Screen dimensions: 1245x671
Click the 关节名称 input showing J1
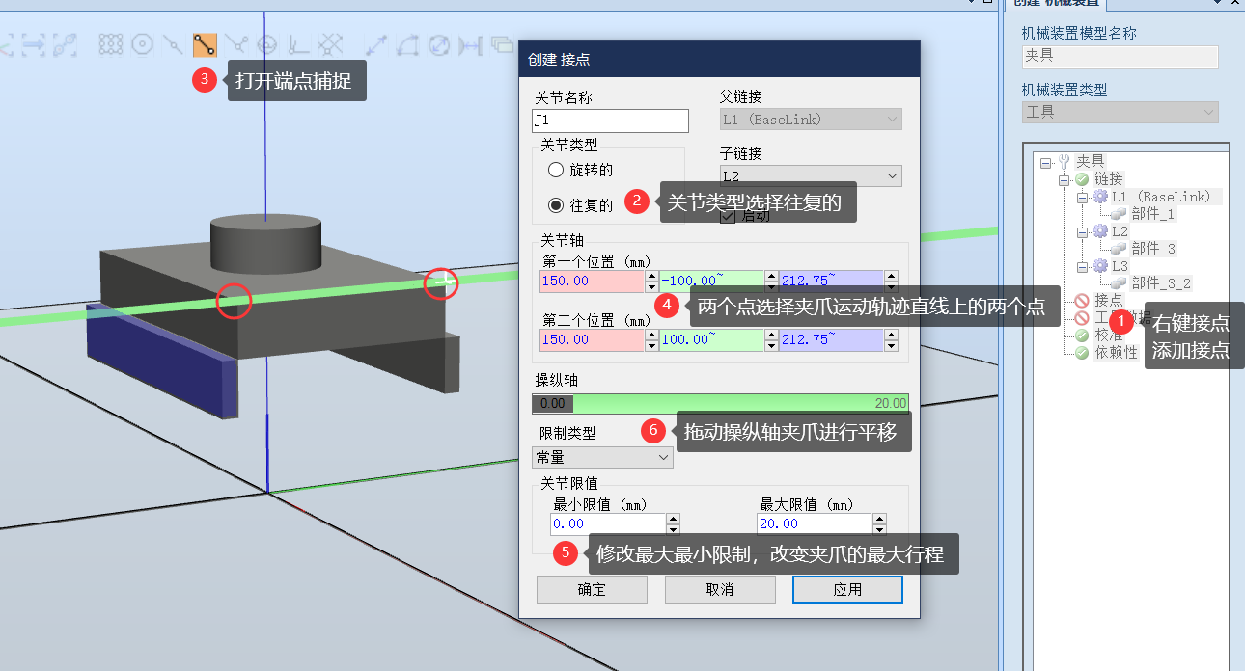pyautogui.click(x=609, y=121)
